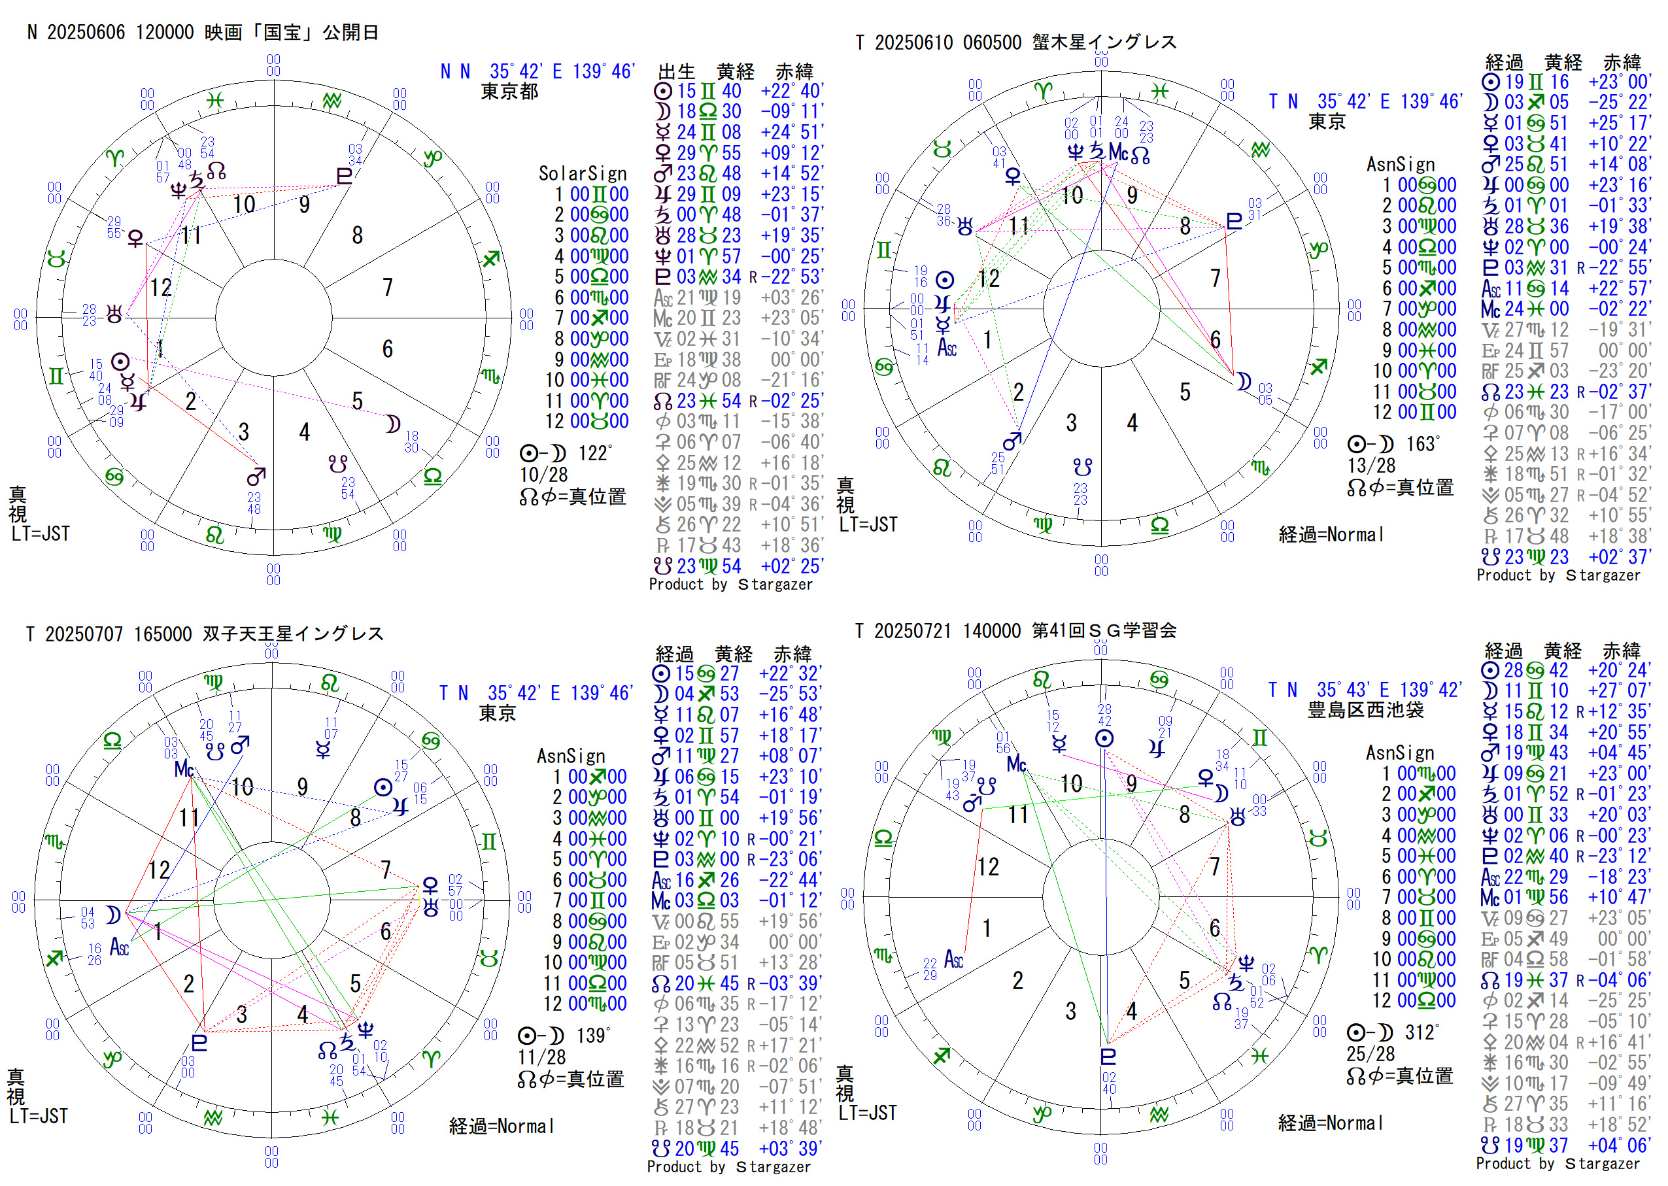Click the location label '東京都' on the 国宝 chart
Viewport: 1668px width, 1186px height.
[x=509, y=92]
